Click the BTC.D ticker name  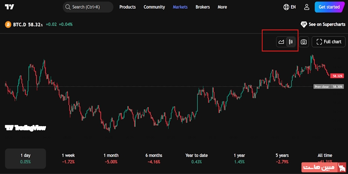[20, 24]
